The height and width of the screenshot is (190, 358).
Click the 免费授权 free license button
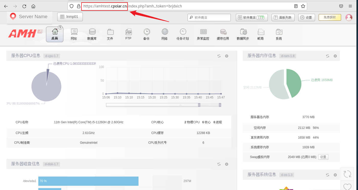click(330, 17)
